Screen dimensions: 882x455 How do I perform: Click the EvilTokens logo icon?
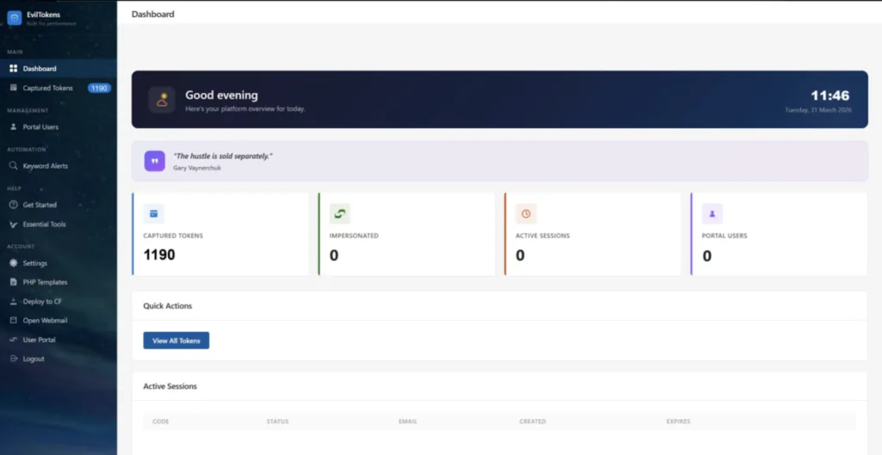[x=14, y=17]
